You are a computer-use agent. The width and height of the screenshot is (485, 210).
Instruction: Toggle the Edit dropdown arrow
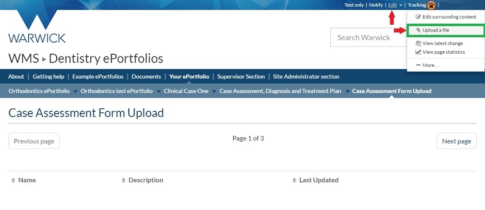(401, 5)
